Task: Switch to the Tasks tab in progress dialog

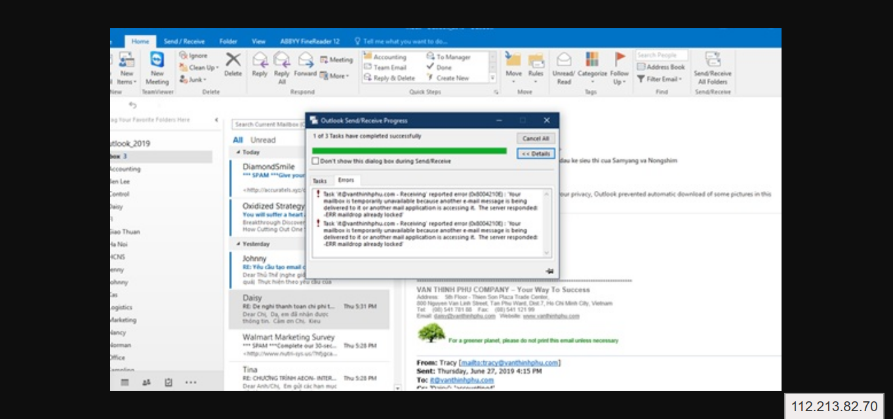Action: [x=319, y=180]
